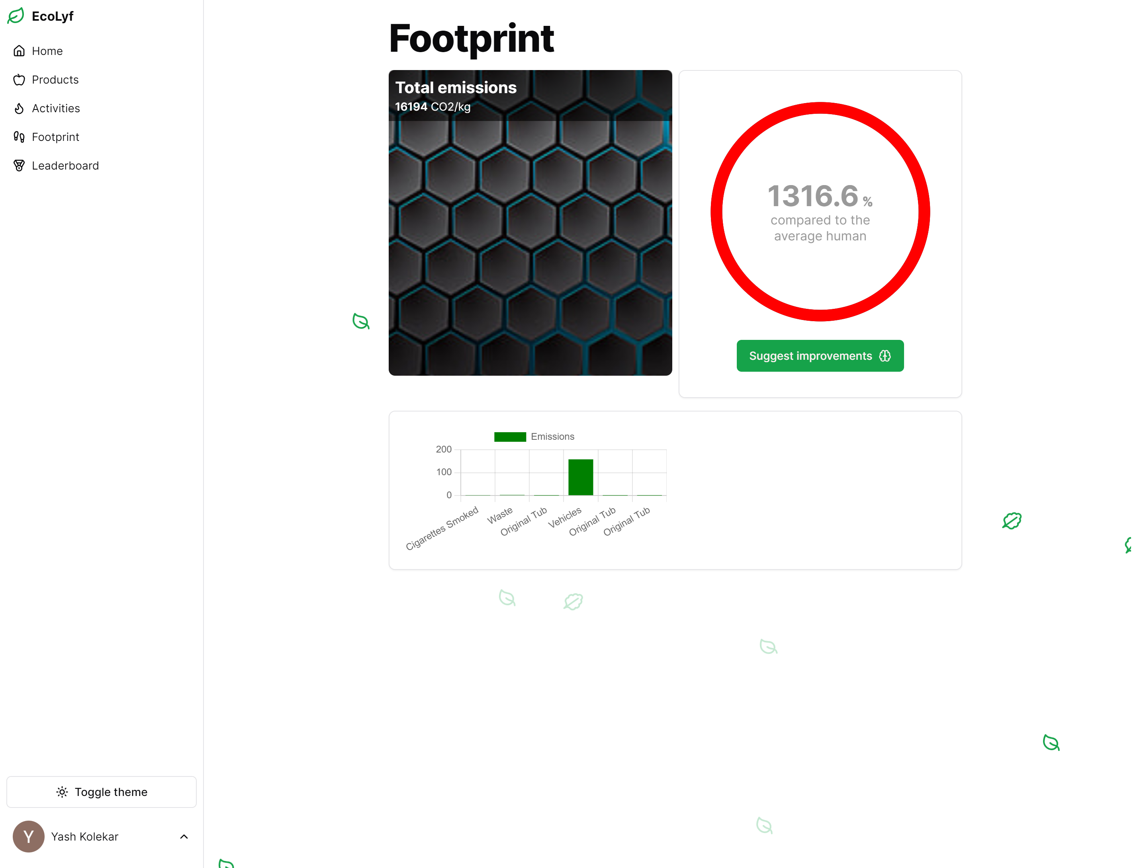Click the footprints icon beside Footprint
The height and width of the screenshot is (868, 1147).
coord(19,137)
